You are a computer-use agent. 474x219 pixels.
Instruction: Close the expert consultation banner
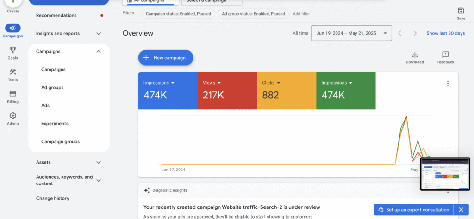click(x=461, y=210)
